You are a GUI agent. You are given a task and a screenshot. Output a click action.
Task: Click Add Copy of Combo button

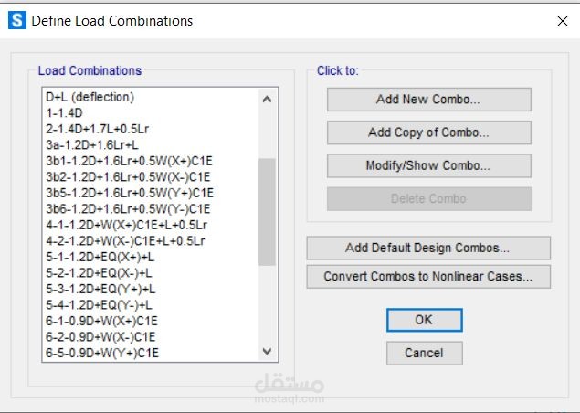(428, 132)
